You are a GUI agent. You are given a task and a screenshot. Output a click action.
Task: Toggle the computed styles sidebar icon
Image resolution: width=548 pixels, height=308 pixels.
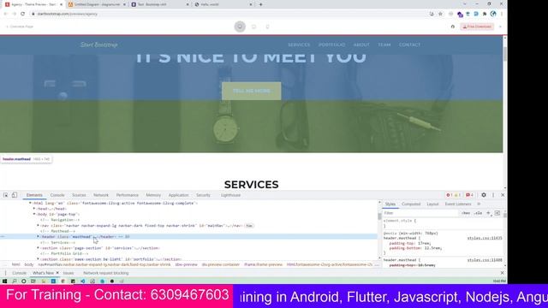(x=497, y=213)
